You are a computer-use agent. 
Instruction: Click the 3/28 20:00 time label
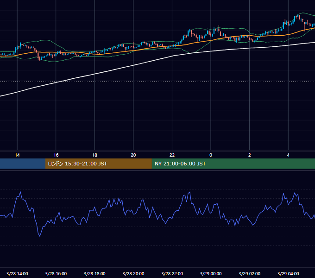pyautogui.click(x=133, y=273)
